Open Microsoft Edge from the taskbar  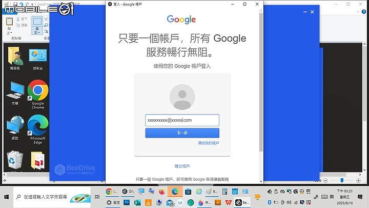175,192
